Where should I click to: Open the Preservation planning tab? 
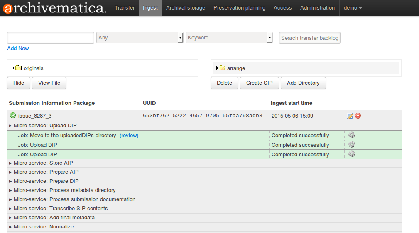click(239, 8)
